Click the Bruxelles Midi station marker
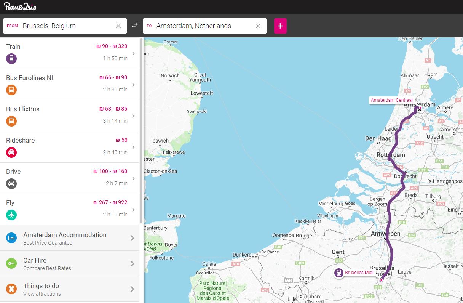463x303 pixels. [x=338, y=273]
